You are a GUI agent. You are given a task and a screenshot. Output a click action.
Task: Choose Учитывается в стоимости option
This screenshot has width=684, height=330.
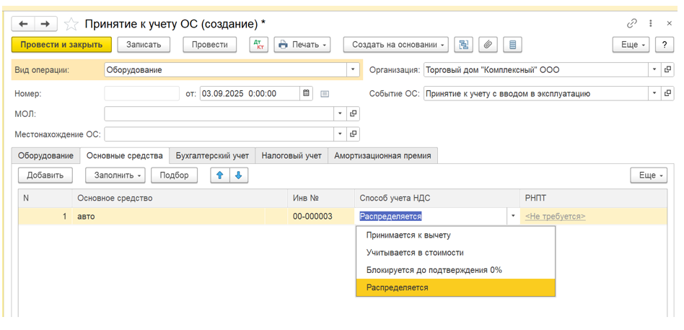point(415,253)
